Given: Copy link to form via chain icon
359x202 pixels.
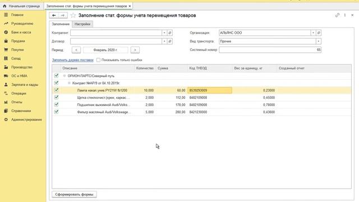Looking at the screenshot, I should (x=337, y=15).
